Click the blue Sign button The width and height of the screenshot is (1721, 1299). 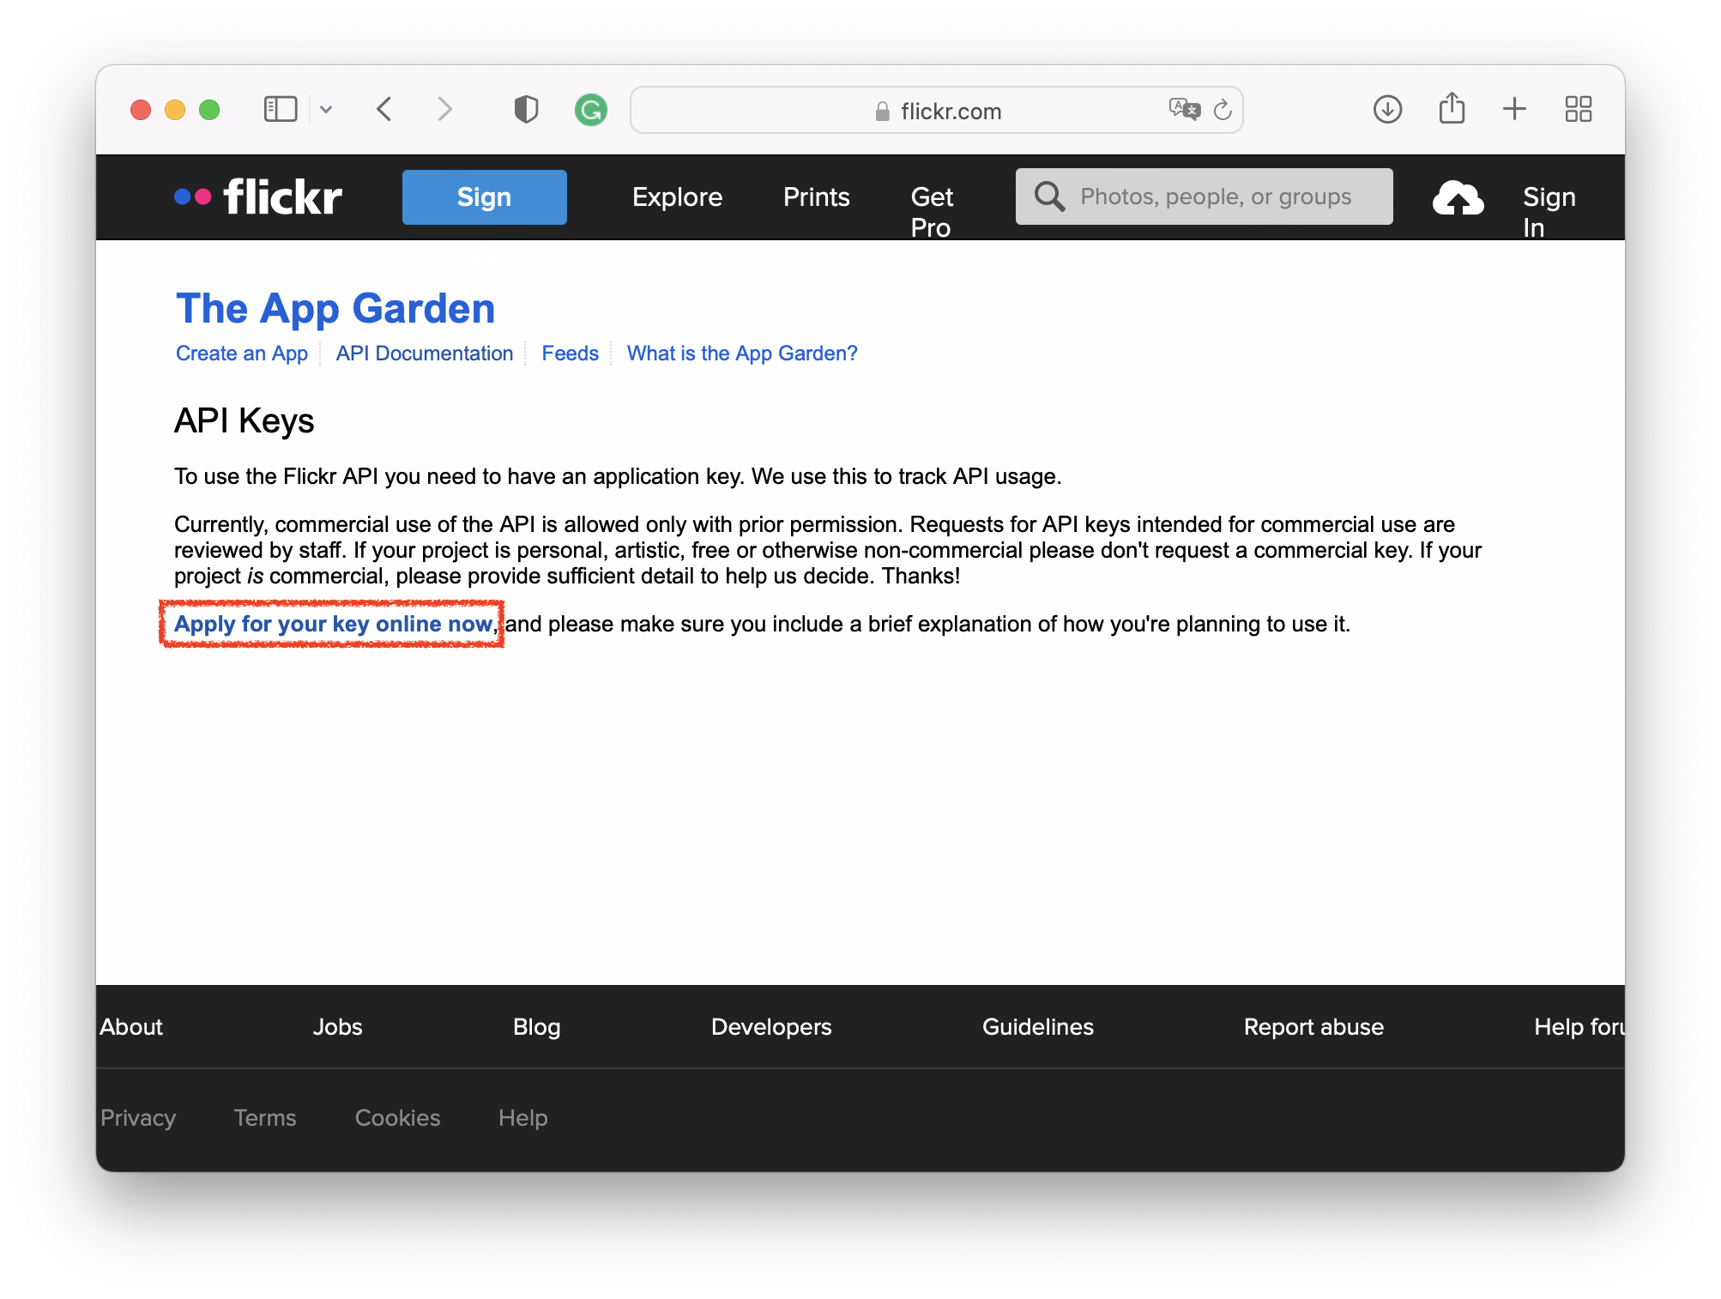tap(485, 197)
